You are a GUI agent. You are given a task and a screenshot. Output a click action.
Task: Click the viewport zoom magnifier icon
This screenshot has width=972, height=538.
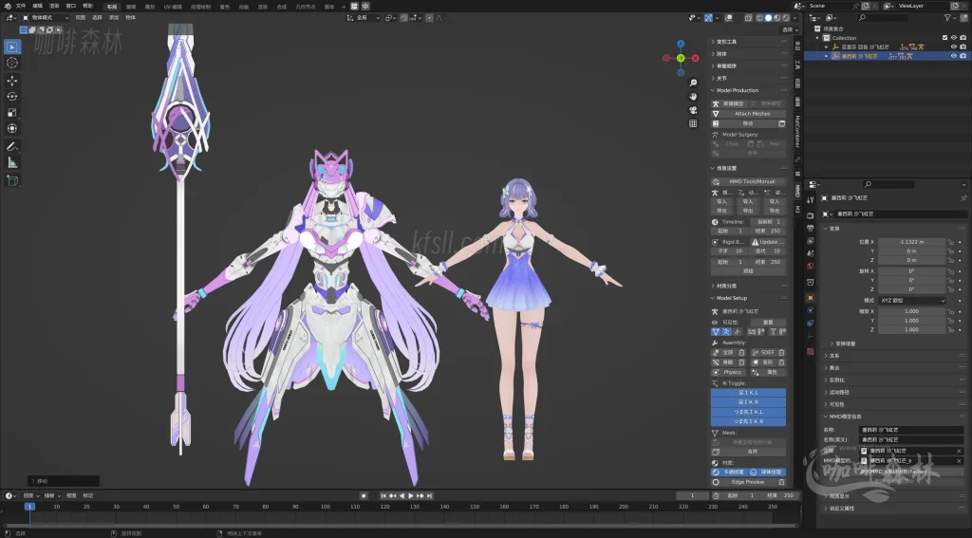tap(693, 83)
